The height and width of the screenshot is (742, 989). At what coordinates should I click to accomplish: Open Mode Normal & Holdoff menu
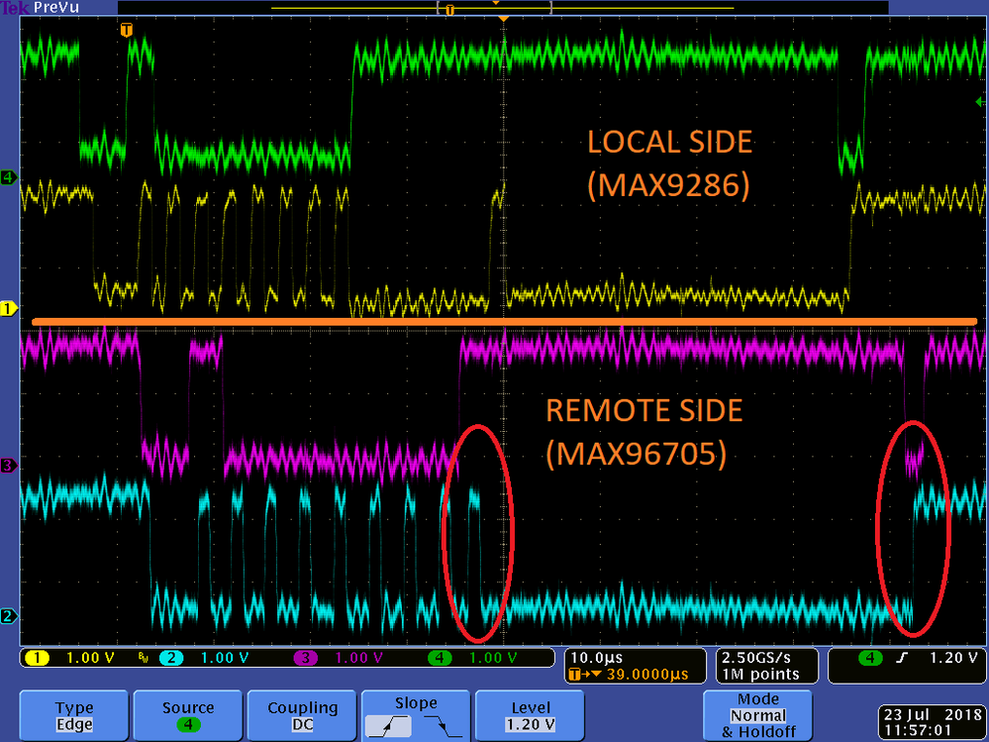click(757, 716)
